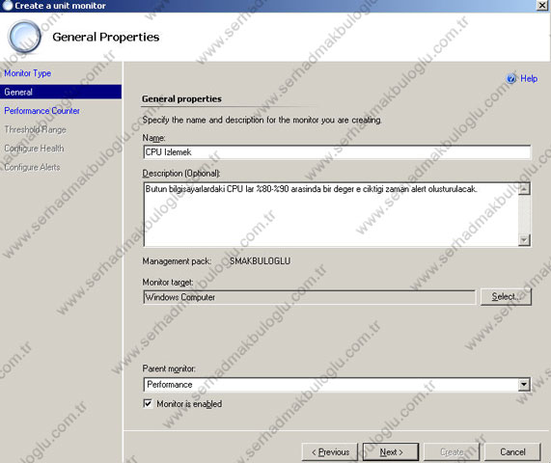Click the wizard window icon in title bar
The height and width of the screenshot is (463, 551).
coord(7,5)
